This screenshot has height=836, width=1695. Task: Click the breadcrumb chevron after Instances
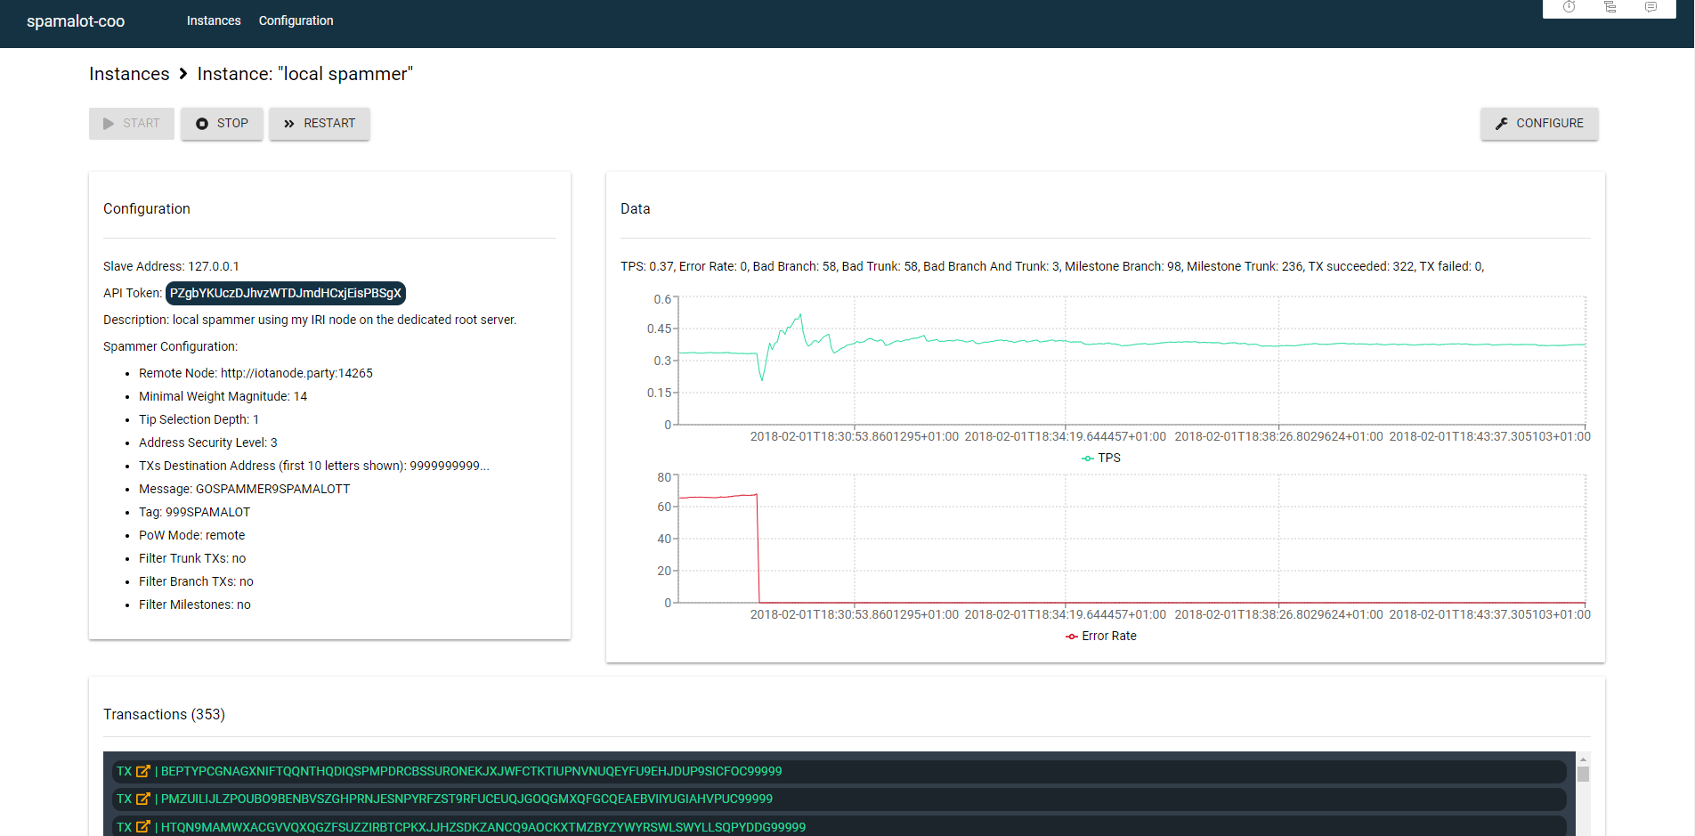click(183, 74)
